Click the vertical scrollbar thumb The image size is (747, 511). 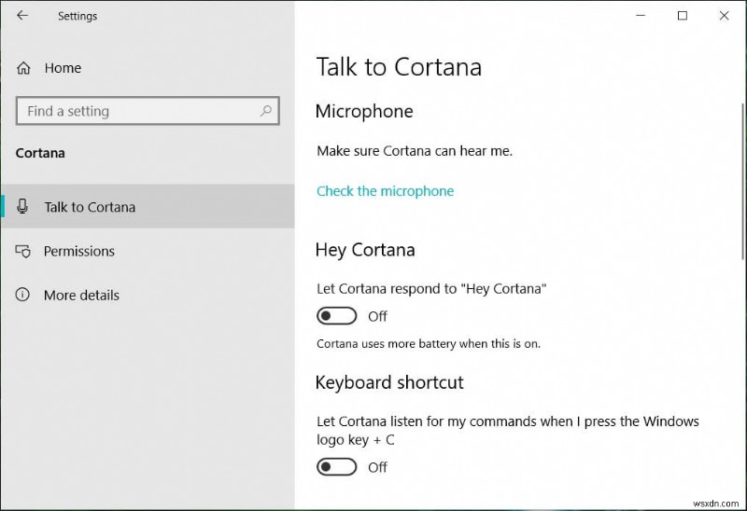(742, 182)
